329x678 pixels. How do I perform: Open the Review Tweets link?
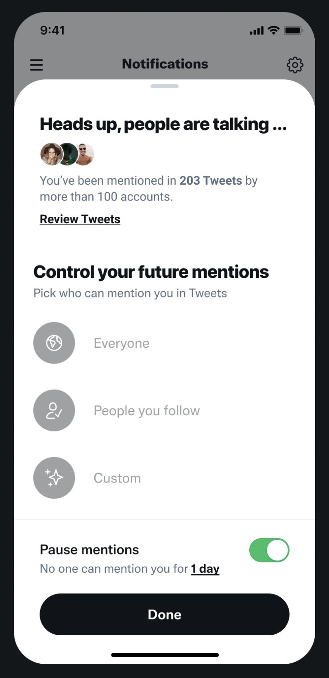click(80, 219)
